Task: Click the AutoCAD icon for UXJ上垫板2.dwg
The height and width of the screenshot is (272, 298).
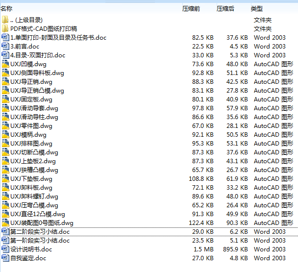Action: (x=5, y=161)
